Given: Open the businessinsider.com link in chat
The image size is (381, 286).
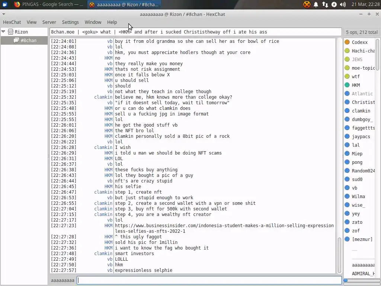Looking at the screenshot, I should [x=224, y=228].
